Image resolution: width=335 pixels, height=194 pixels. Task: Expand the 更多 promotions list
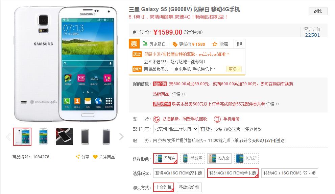pos(234,69)
